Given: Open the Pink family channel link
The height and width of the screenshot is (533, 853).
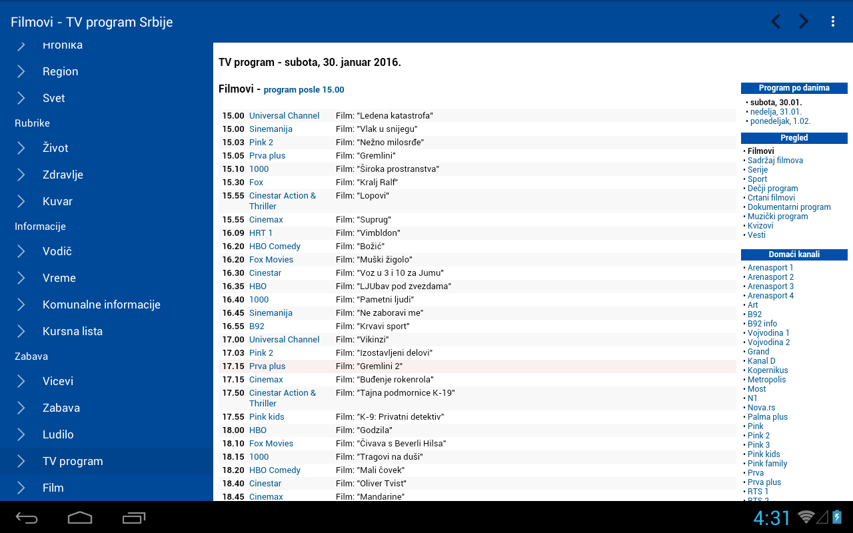Looking at the screenshot, I should (x=768, y=464).
